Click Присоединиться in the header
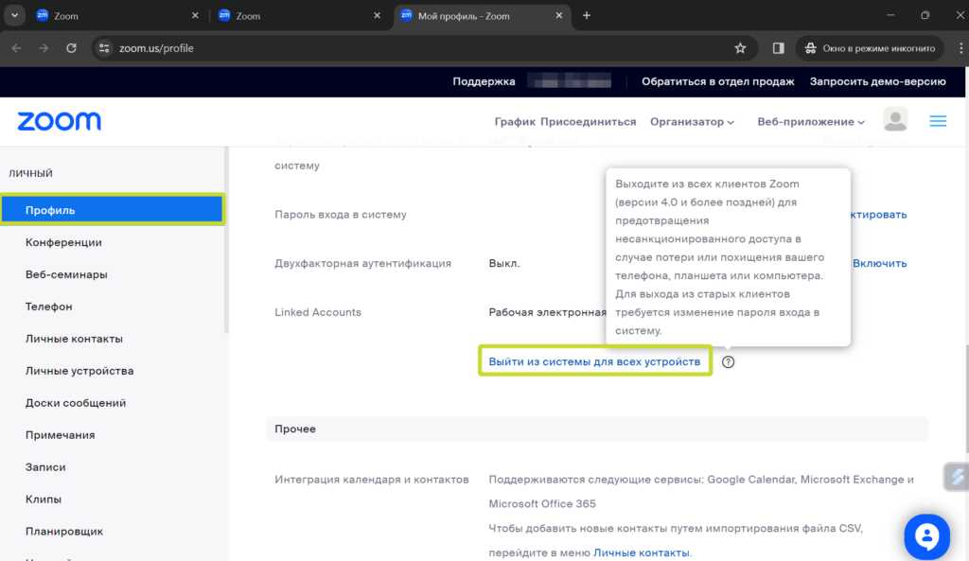Viewport: 969px width, 561px height. tap(589, 122)
